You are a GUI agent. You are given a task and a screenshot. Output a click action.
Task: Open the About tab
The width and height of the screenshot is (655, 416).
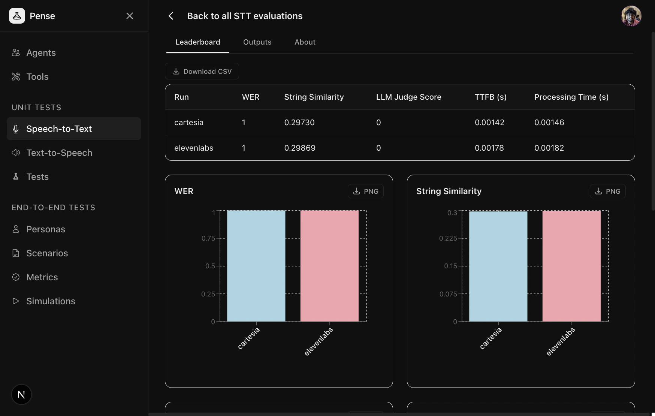pos(305,42)
